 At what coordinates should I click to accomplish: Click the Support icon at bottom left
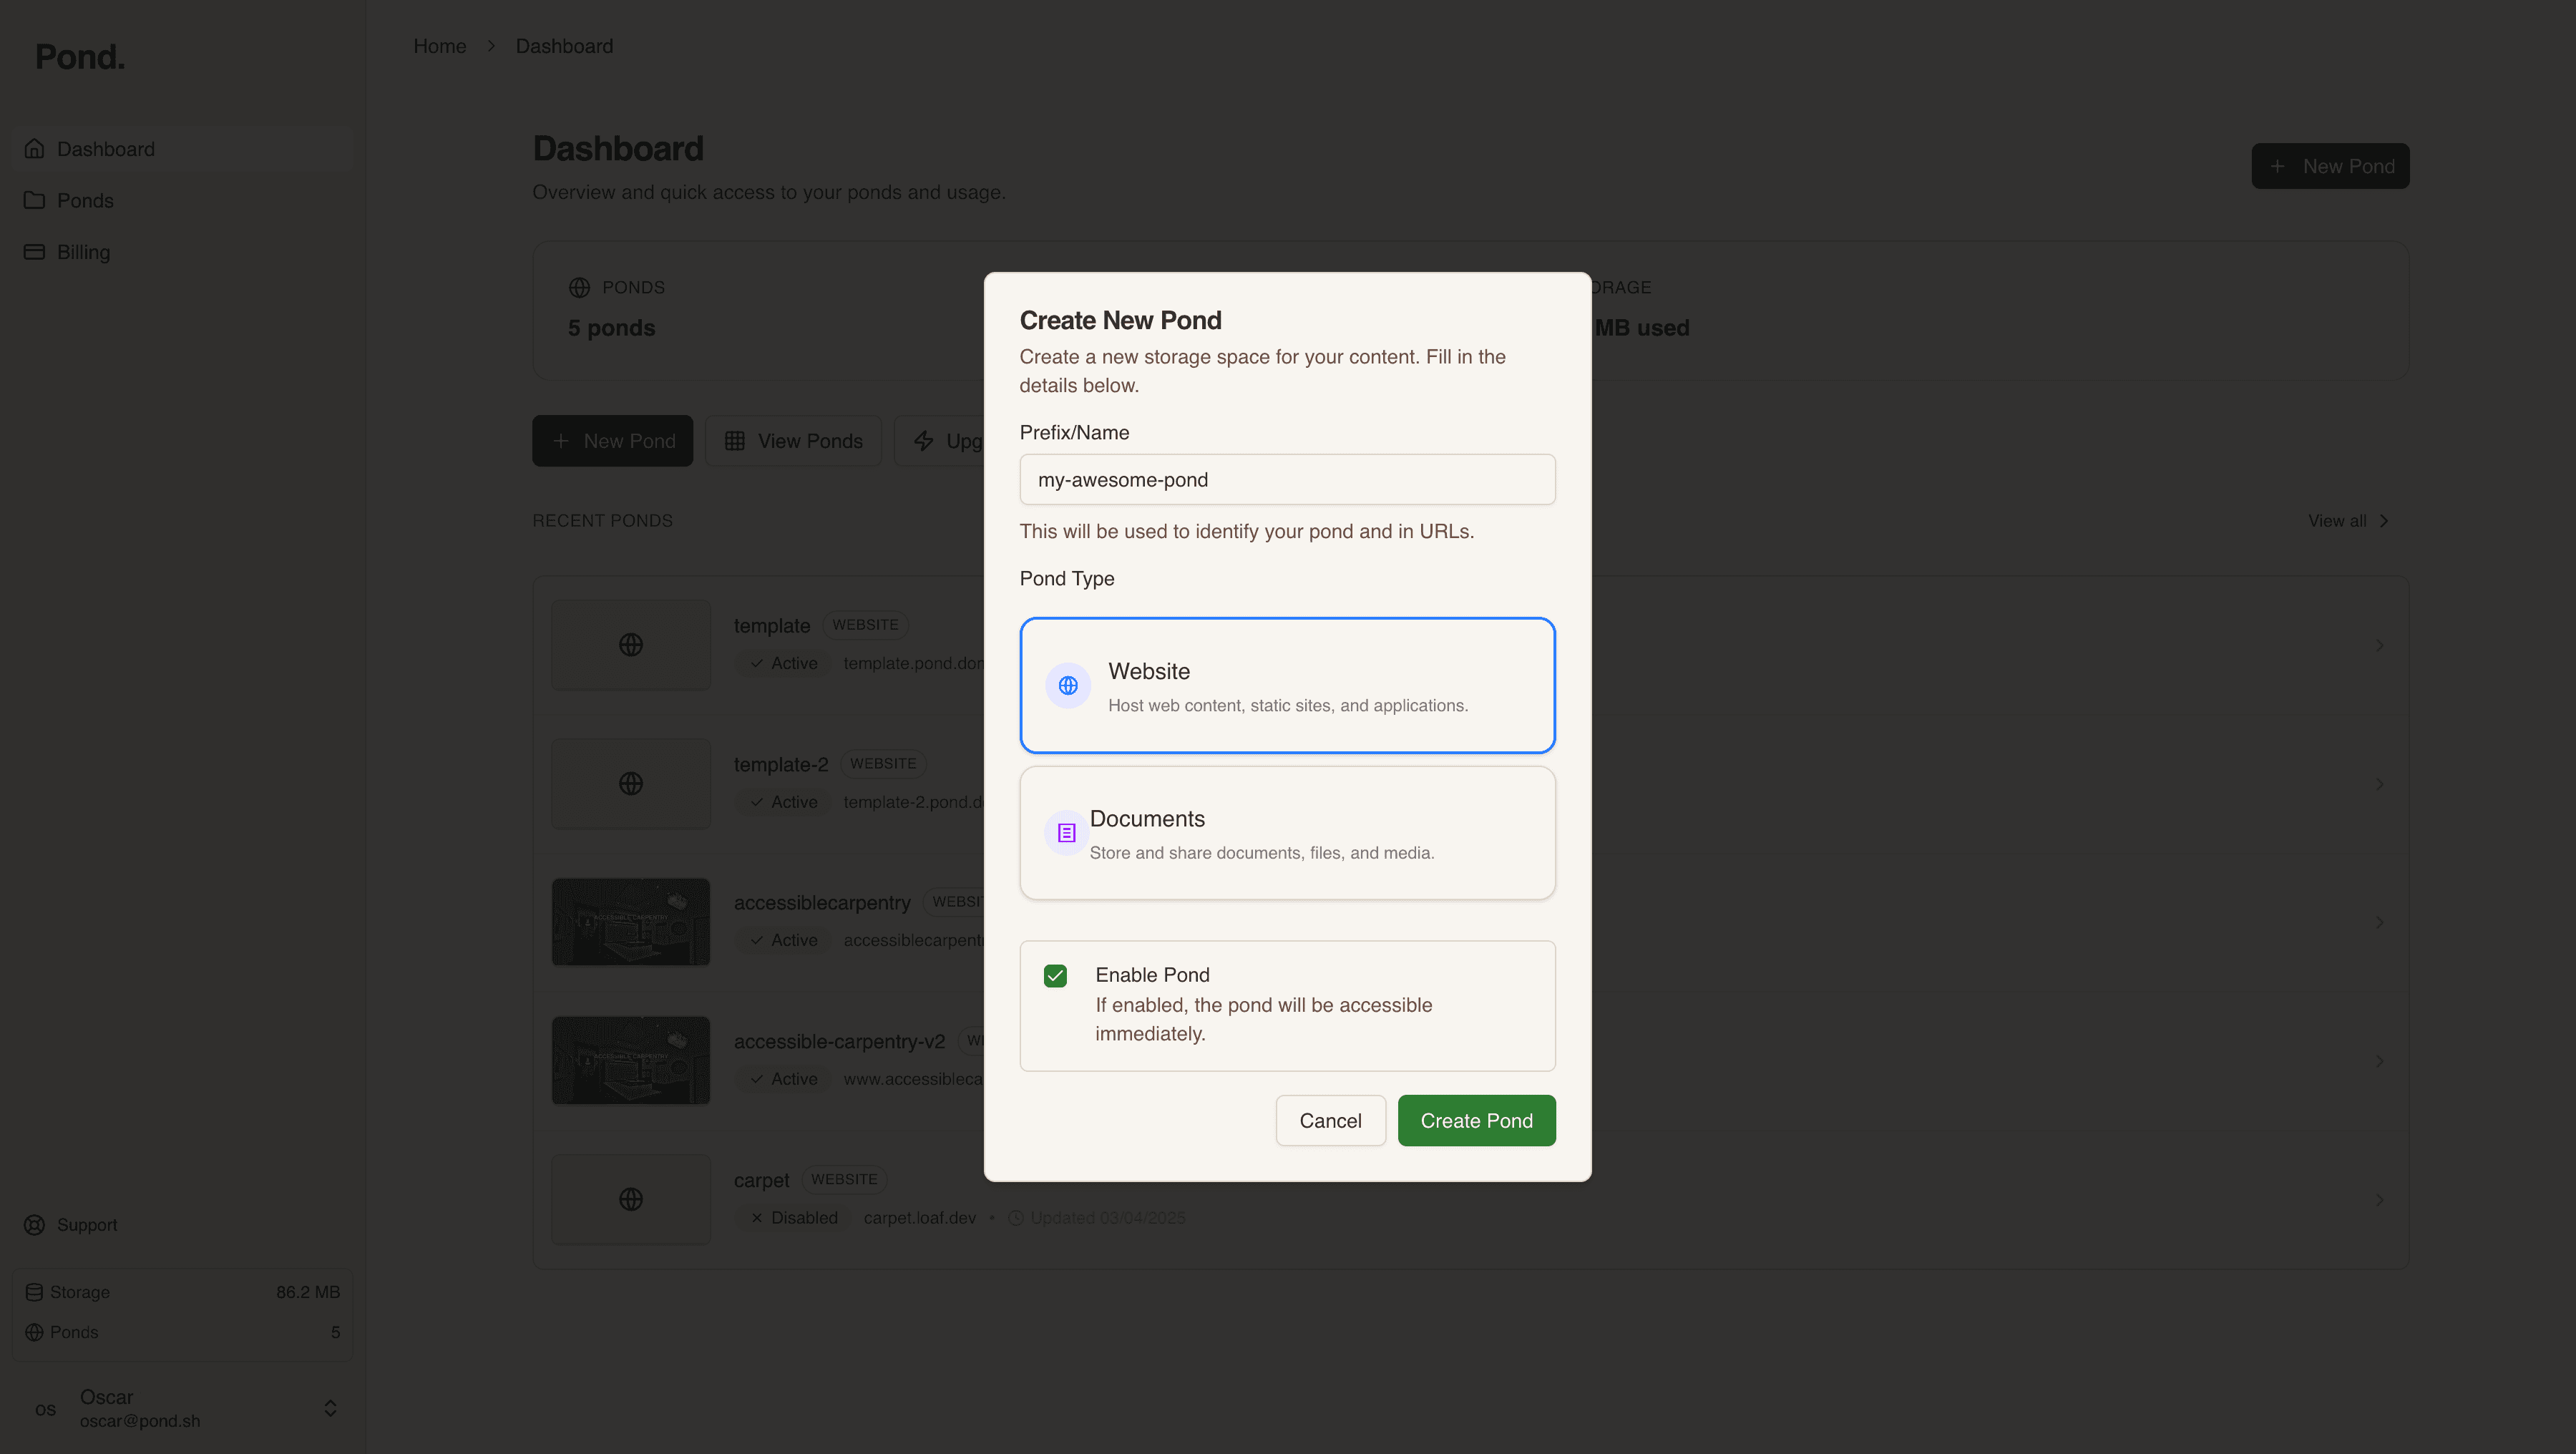click(x=34, y=1224)
